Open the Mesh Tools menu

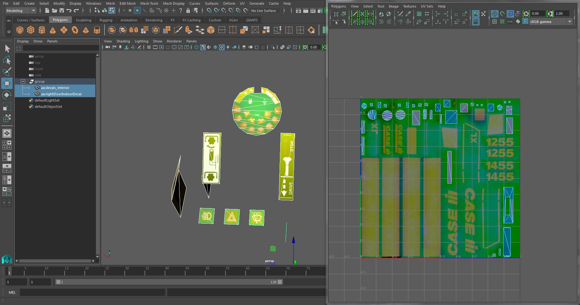[x=149, y=3]
